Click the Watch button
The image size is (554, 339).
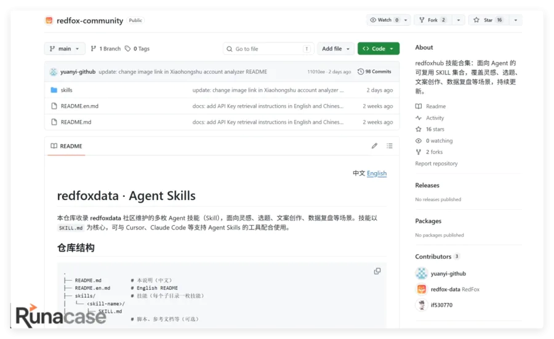pyautogui.click(x=383, y=20)
